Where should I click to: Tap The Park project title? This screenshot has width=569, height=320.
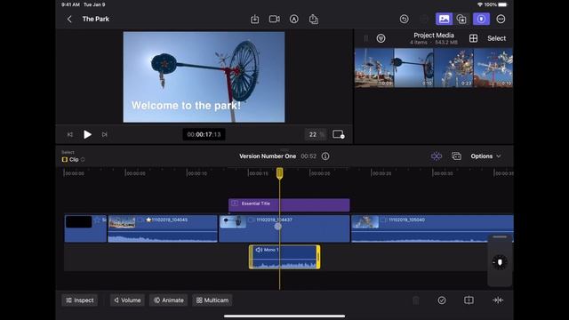point(96,19)
